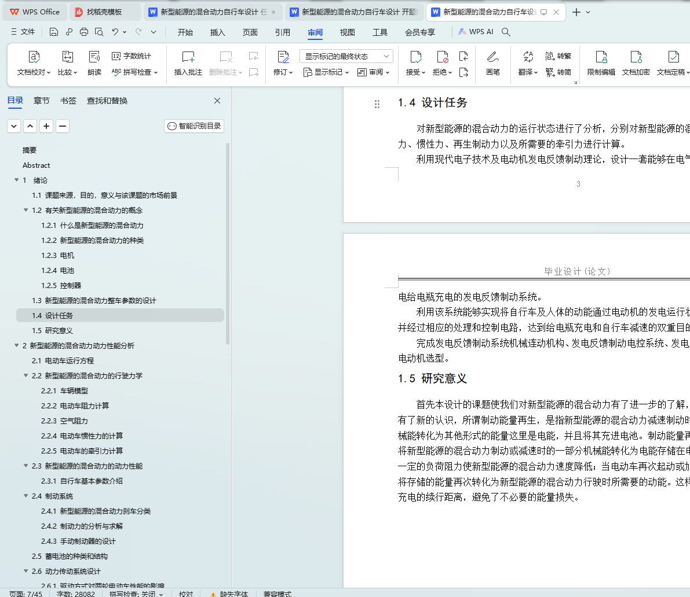Image resolution: width=690 pixels, height=597 pixels.
Task: Open 文档加密 document encryption
Action: pyautogui.click(x=636, y=64)
